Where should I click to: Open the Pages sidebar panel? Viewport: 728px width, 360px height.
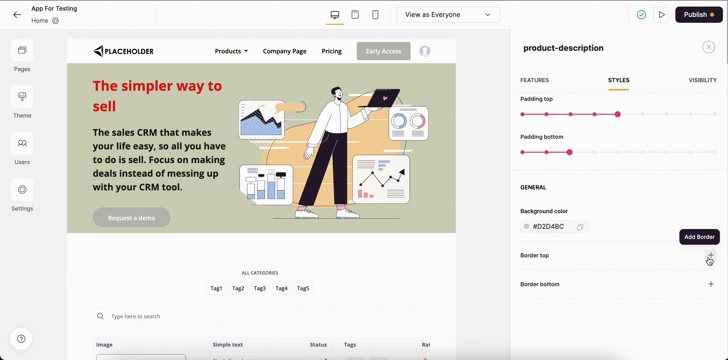(22, 50)
